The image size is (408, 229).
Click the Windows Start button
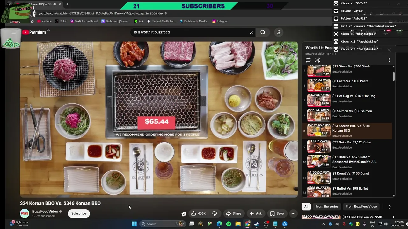coord(134,224)
